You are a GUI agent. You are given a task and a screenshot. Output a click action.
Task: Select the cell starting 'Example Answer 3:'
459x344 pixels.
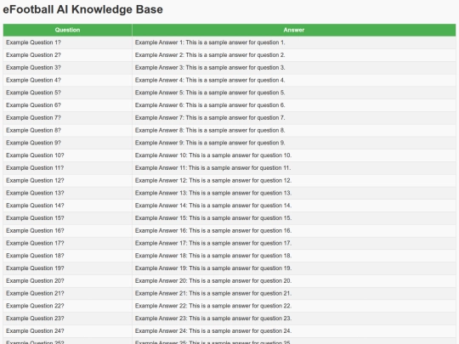294,68
